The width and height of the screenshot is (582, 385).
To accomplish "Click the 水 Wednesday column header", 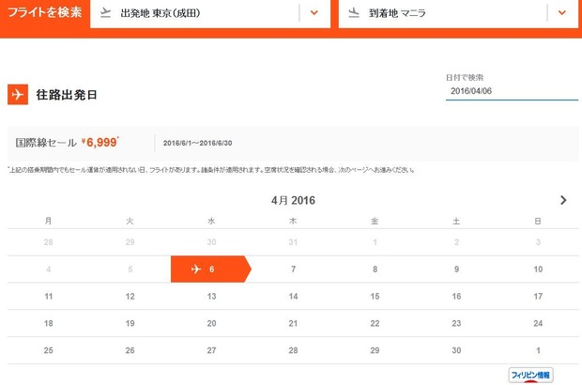I will (211, 221).
